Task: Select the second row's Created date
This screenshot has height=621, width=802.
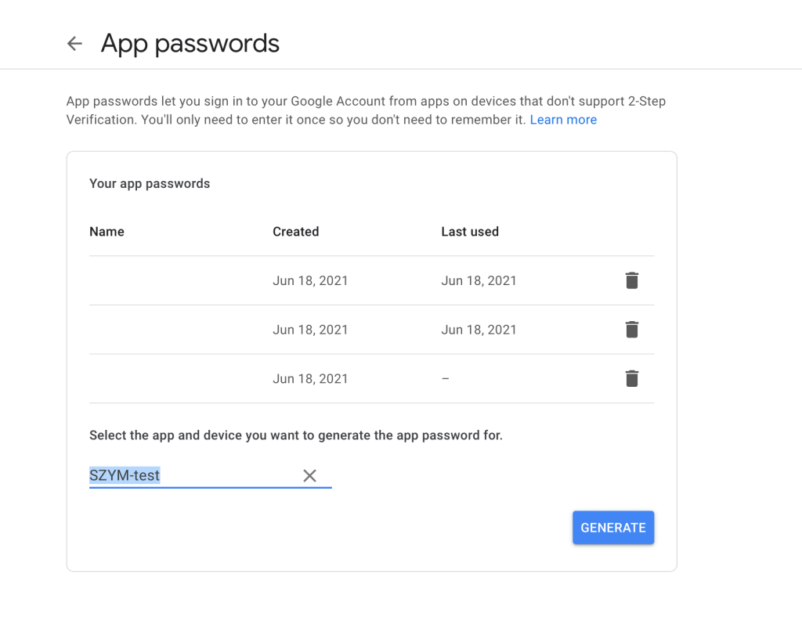Action: click(310, 330)
